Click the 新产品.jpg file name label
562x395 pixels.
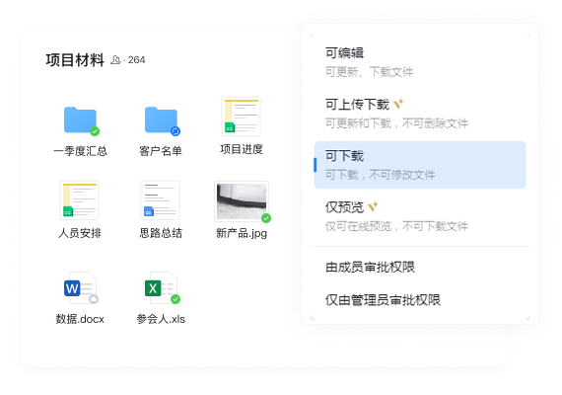(242, 233)
